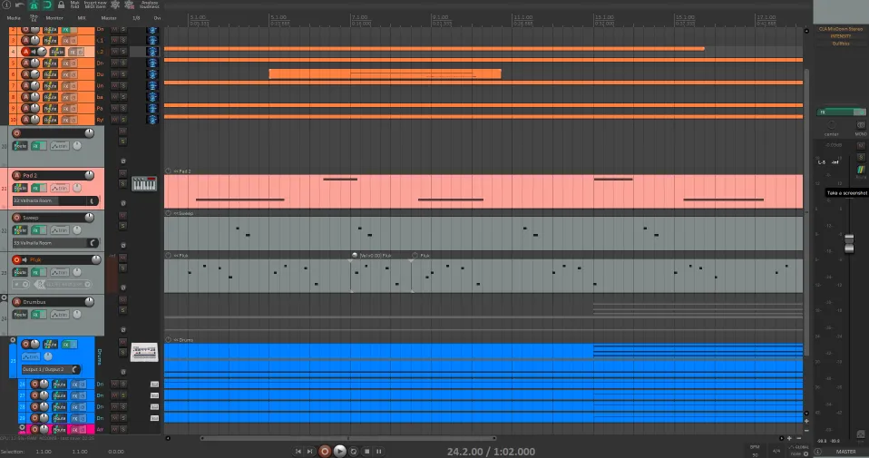Click Insert new MIDI item toolbar button
Image resolution: width=869 pixels, height=458 pixels.
94,5
